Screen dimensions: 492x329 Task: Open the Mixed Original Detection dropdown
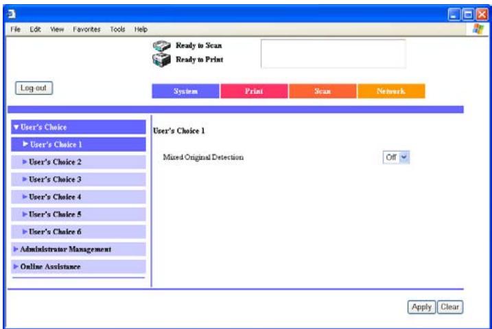pyautogui.click(x=397, y=157)
